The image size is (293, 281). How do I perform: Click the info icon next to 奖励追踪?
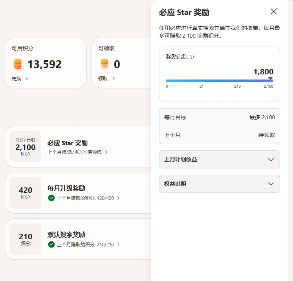click(192, 57)
